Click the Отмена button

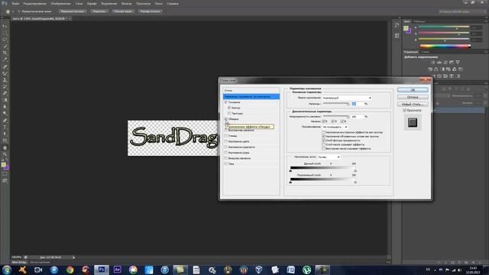pyautogui.click(x=413, y=97)
